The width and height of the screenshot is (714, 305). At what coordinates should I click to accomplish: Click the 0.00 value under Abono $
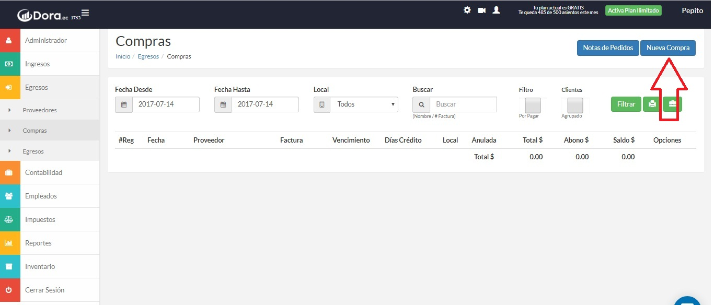coord(582,157)
